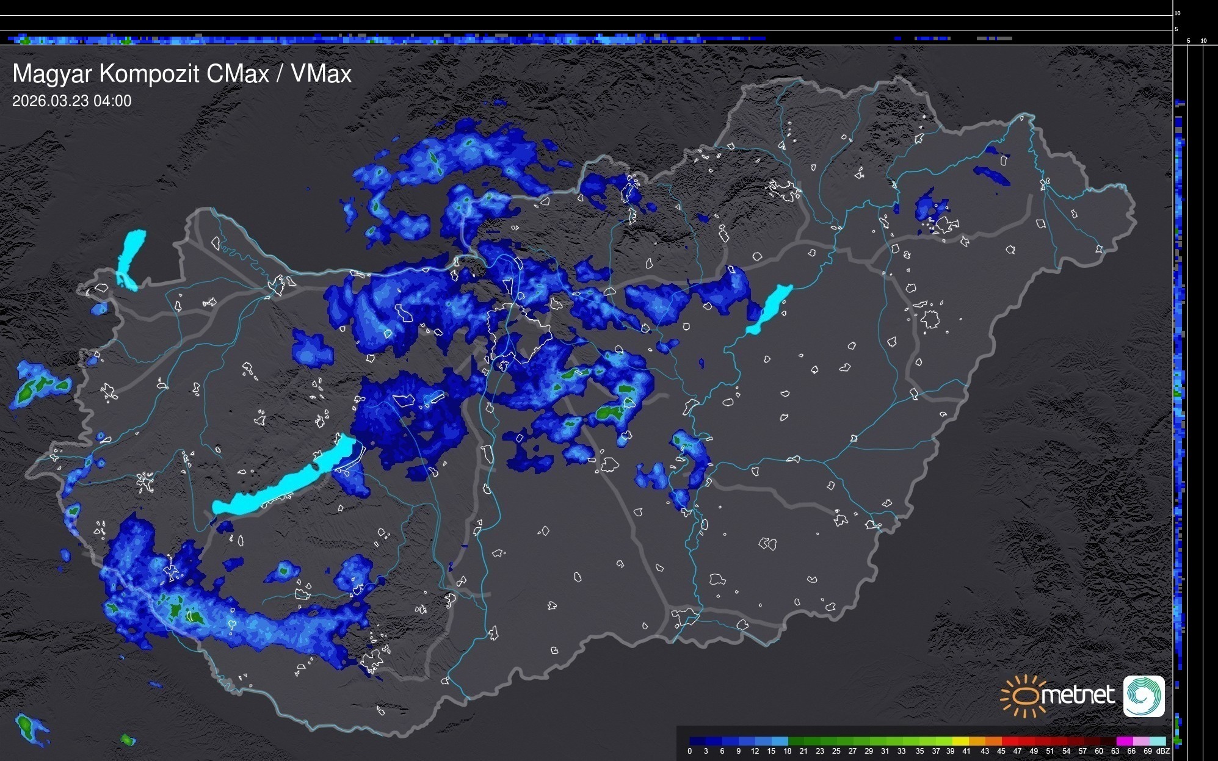The image size is (1218, 761).
Task: Click the teal swirl logo icon
Action: click(x=1144, y=696)
